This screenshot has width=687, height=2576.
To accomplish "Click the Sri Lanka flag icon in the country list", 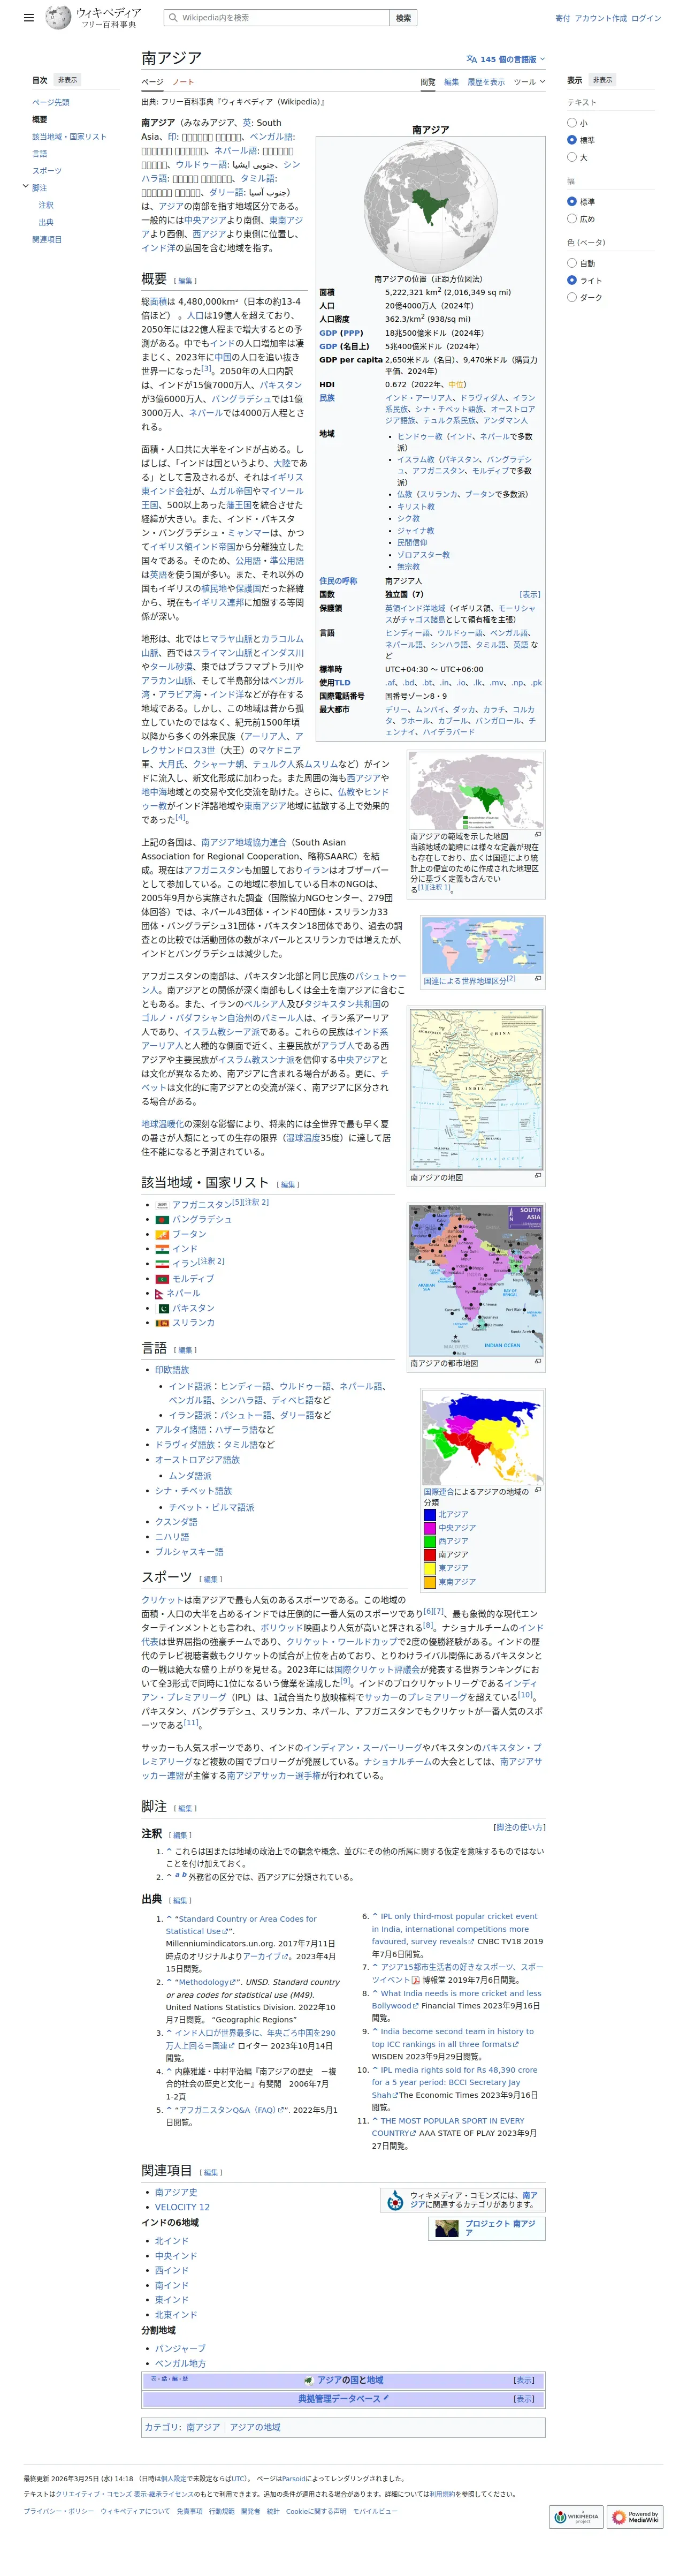I will coord(162,1323).
